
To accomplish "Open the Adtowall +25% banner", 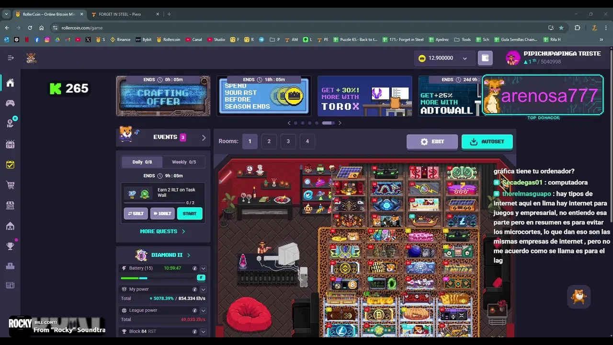I will pyautogui.click(x=449, y=96).
